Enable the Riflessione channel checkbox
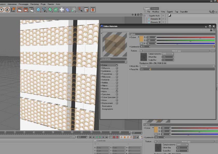This screenshot has height=154, width=218. [x=117, y=77]
